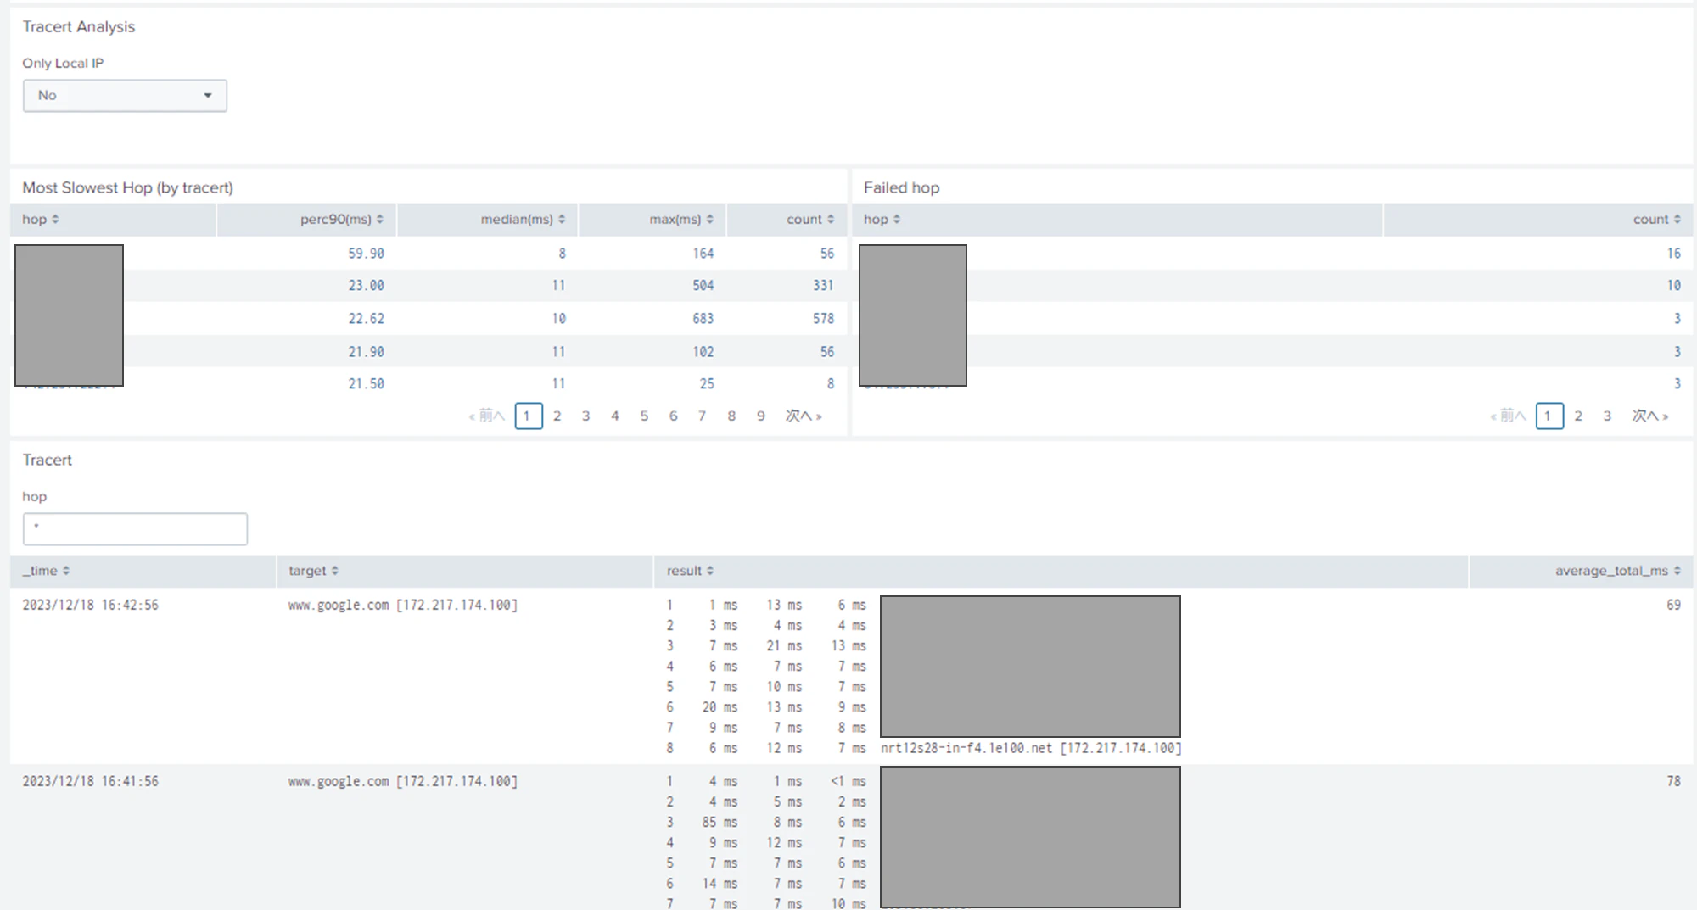
Task: Sort by max(ms) column
Action: (x=681, y=219)
